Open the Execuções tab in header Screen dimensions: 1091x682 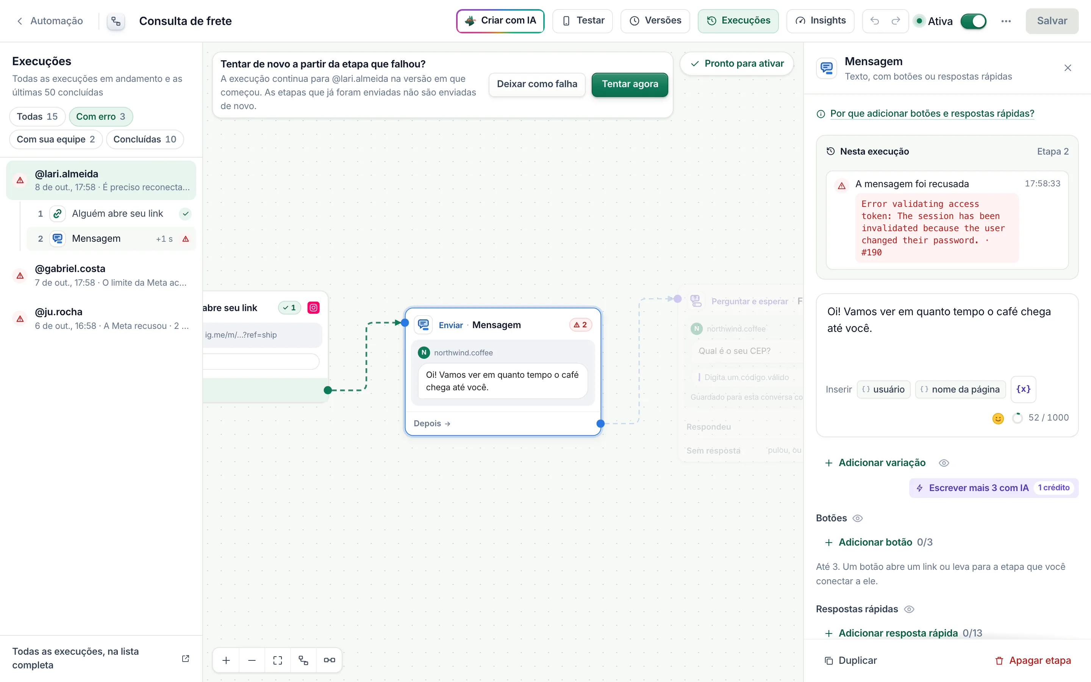738,21
